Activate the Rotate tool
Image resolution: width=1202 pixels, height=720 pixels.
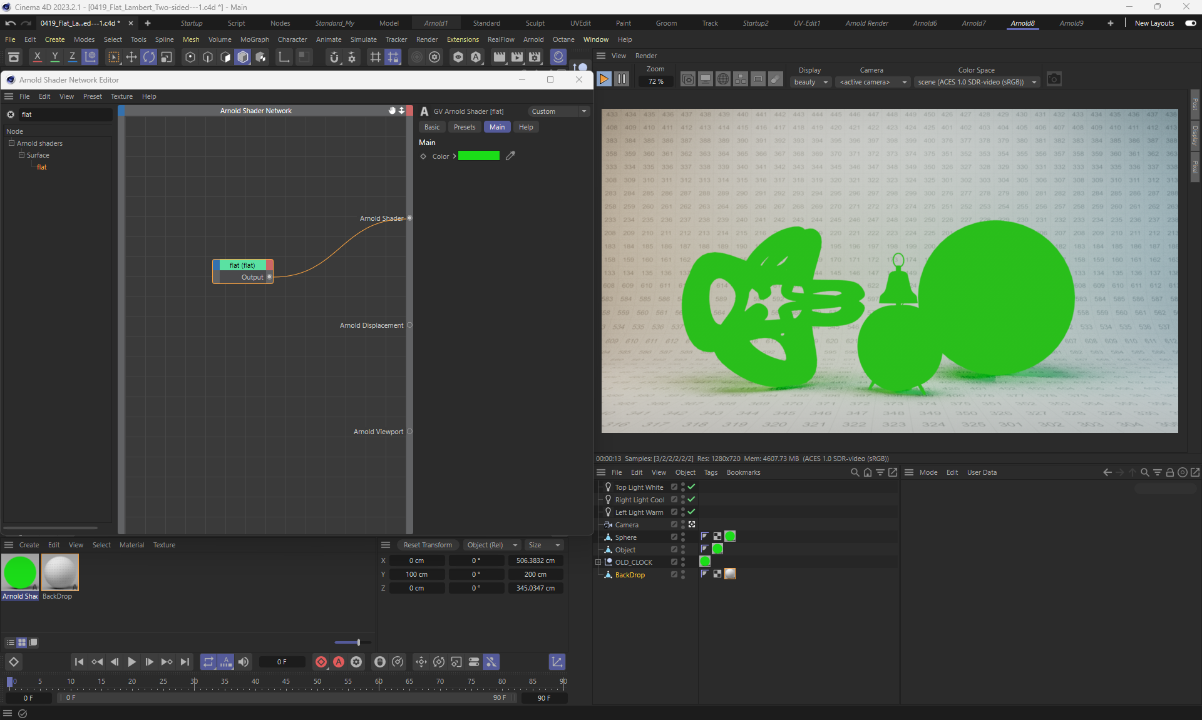click(149, 58)
